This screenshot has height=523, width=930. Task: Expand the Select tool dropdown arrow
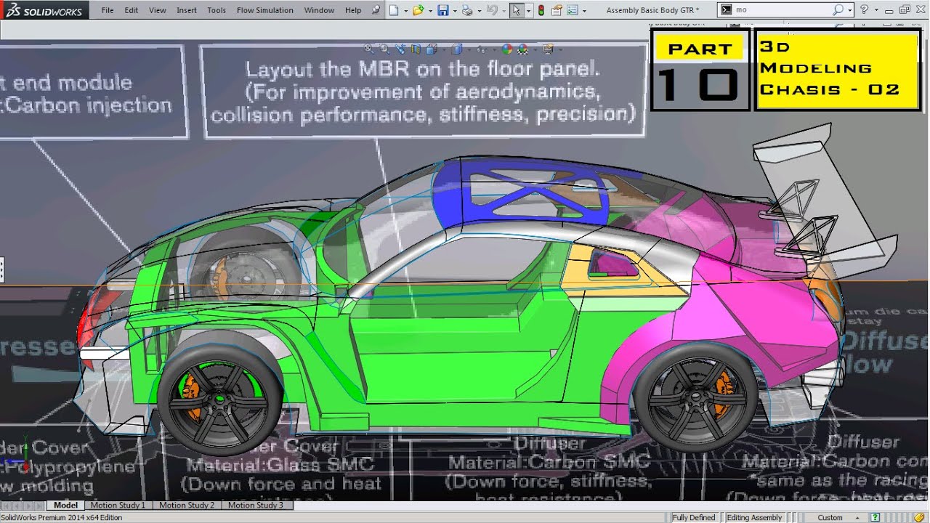click(x=527, y=11)
